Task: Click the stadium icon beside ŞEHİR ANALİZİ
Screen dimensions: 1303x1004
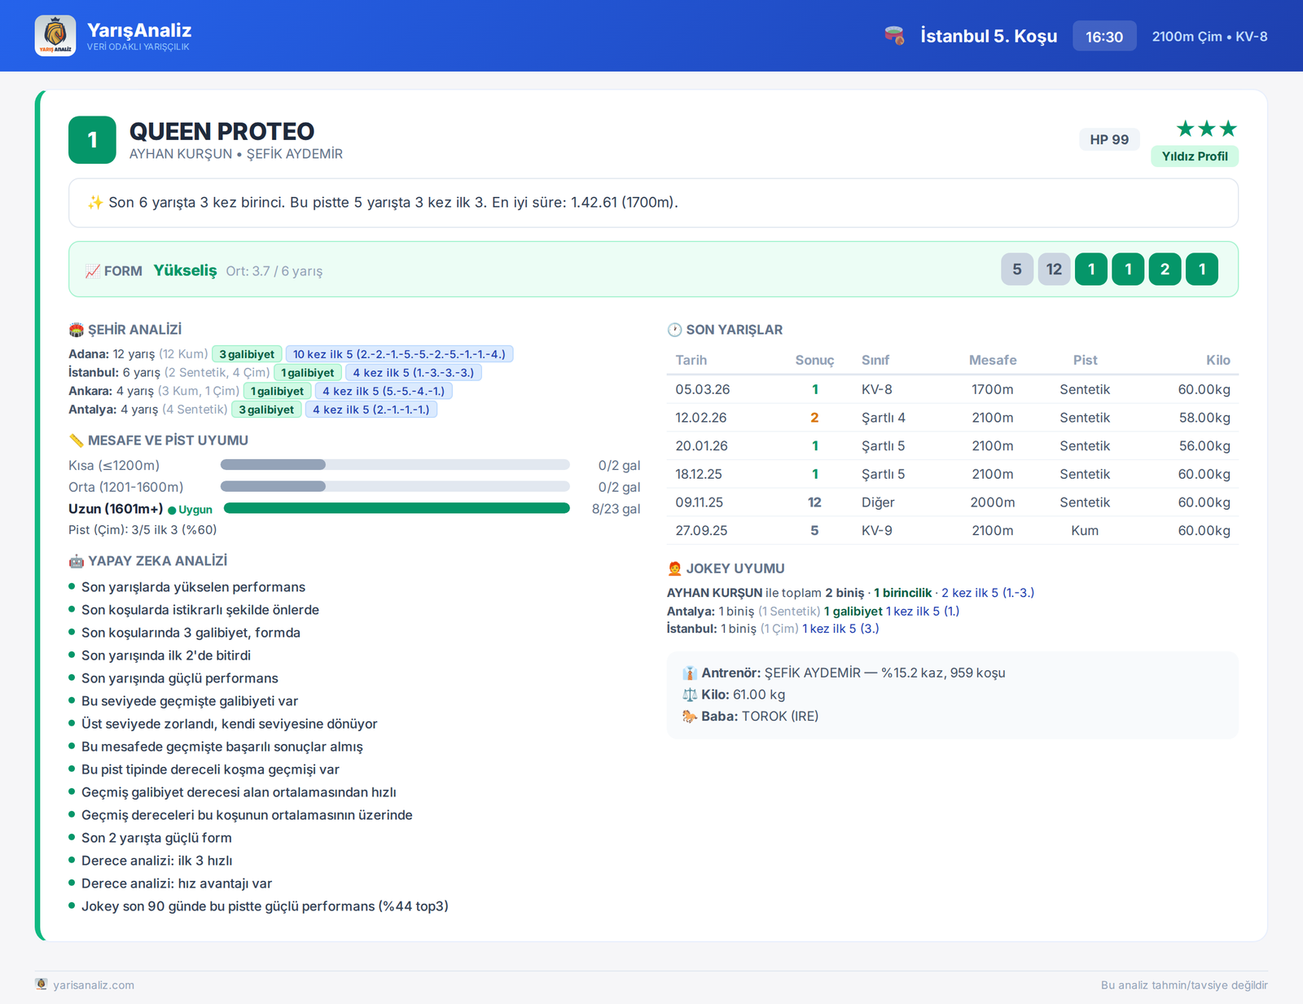Action: [77, 330]
